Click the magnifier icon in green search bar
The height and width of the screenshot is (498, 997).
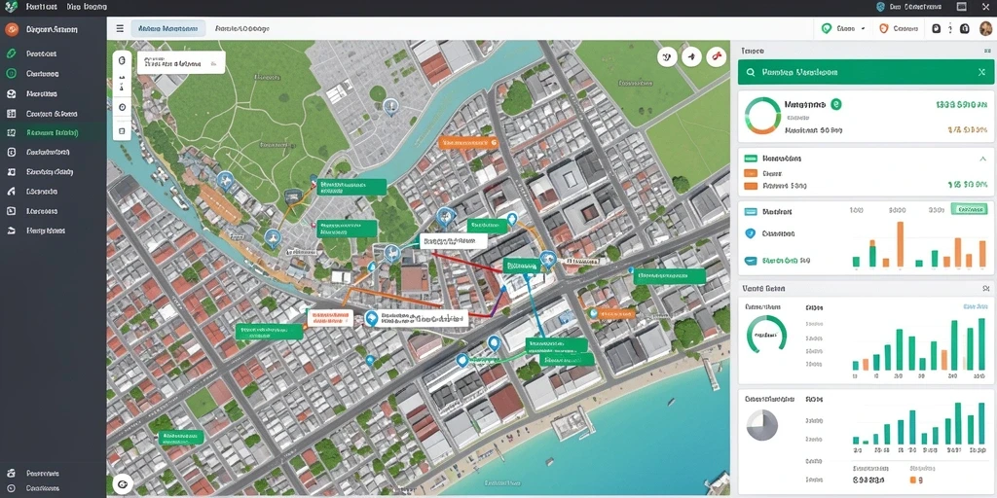[751, 72]
